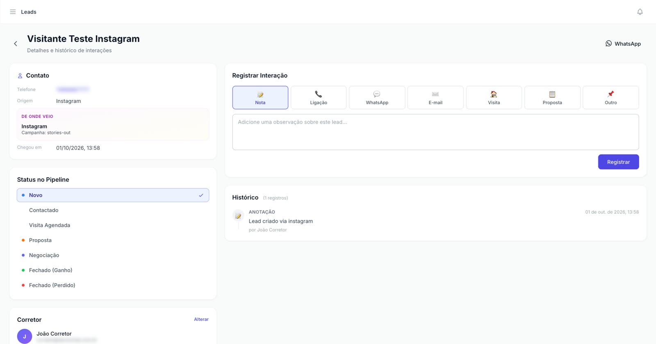This screenshot has width=656, height=344.
Task: Click the 'Campanha: stories-out' text
Action: 46,133
